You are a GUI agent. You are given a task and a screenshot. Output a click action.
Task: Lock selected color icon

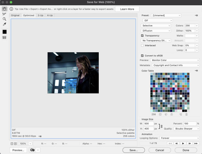click(172, 114)
